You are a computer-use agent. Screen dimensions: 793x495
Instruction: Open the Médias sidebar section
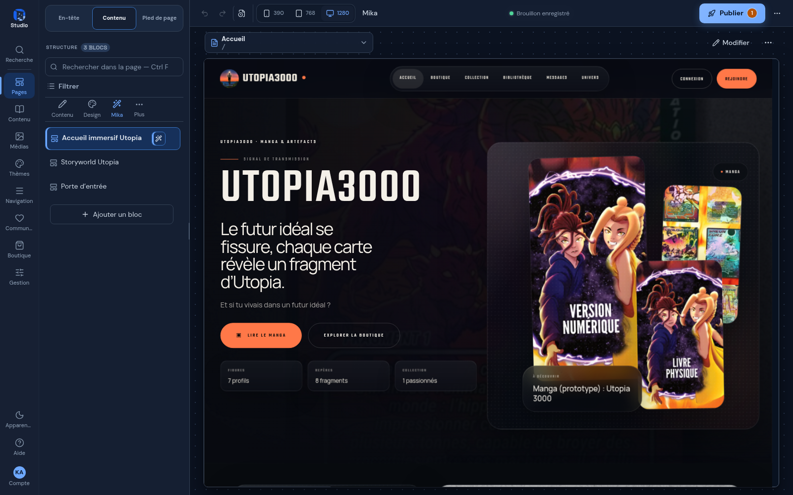(x=19, y=141)
